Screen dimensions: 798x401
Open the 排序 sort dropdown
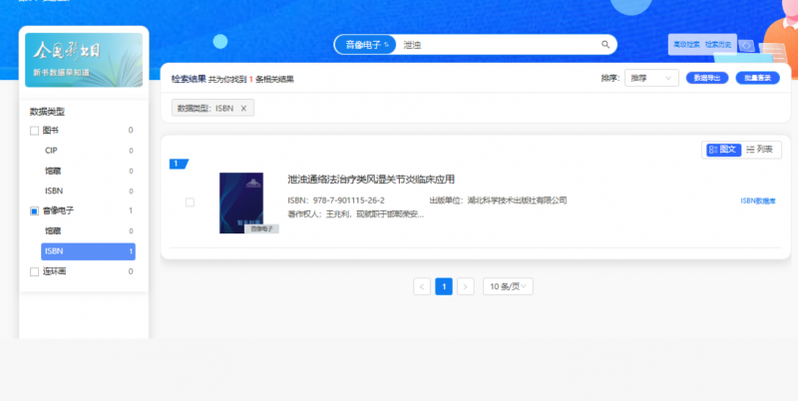[651, 78]
